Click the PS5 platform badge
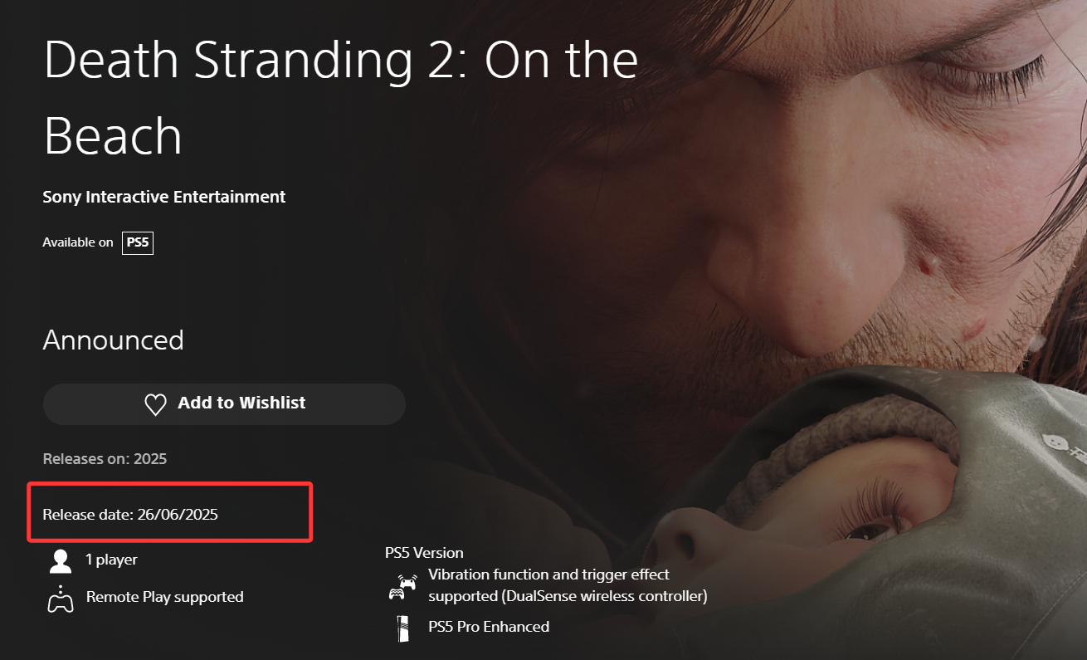1087x660 pixels. 138,243
